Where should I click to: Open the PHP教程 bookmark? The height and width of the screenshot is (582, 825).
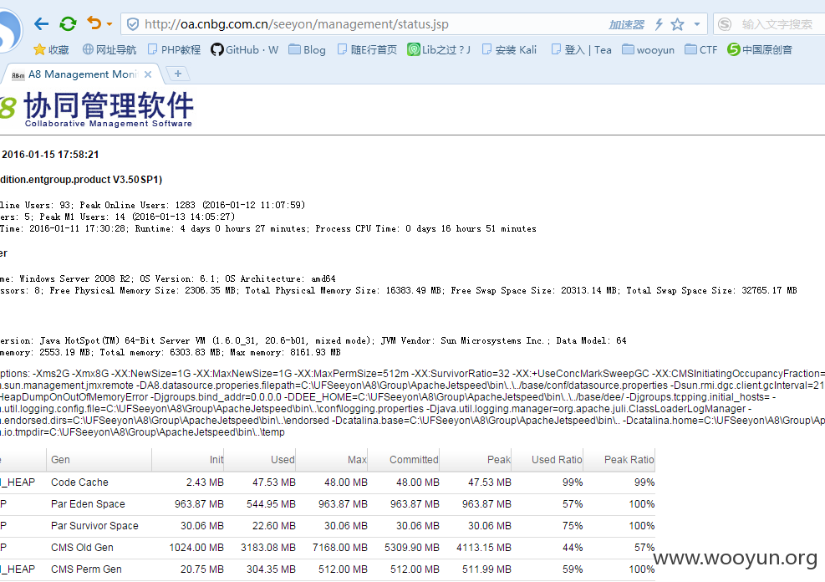pos(174,49)
